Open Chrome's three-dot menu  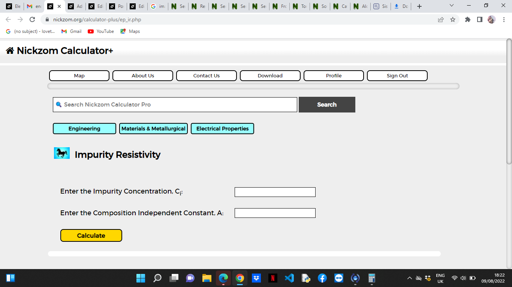504,19
